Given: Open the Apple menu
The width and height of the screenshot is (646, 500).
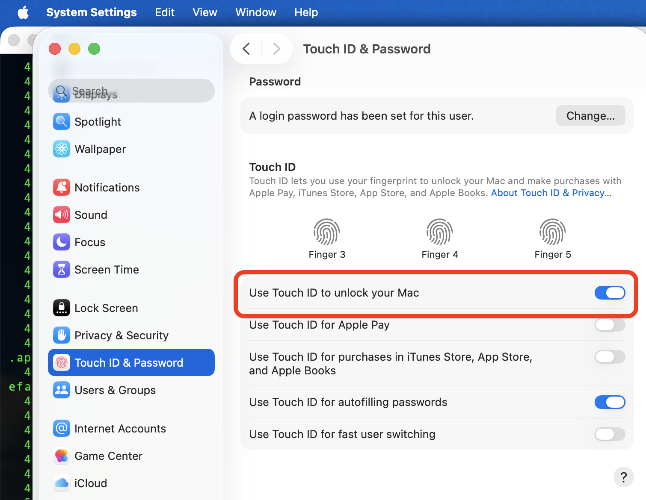Looking at the screenshot, I should [24, 12].
